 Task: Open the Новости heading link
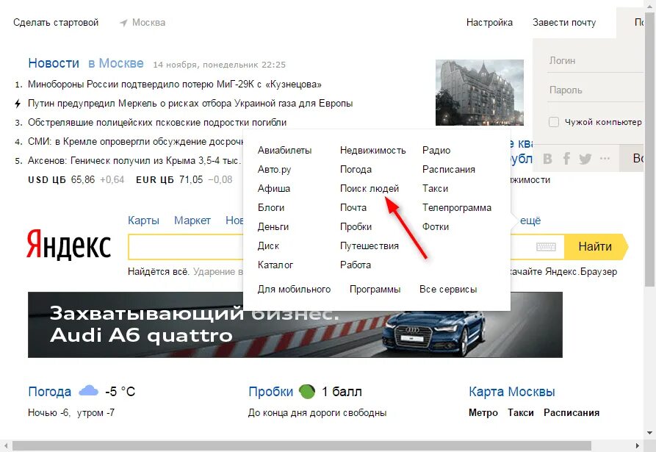click(x=54, y=63)
